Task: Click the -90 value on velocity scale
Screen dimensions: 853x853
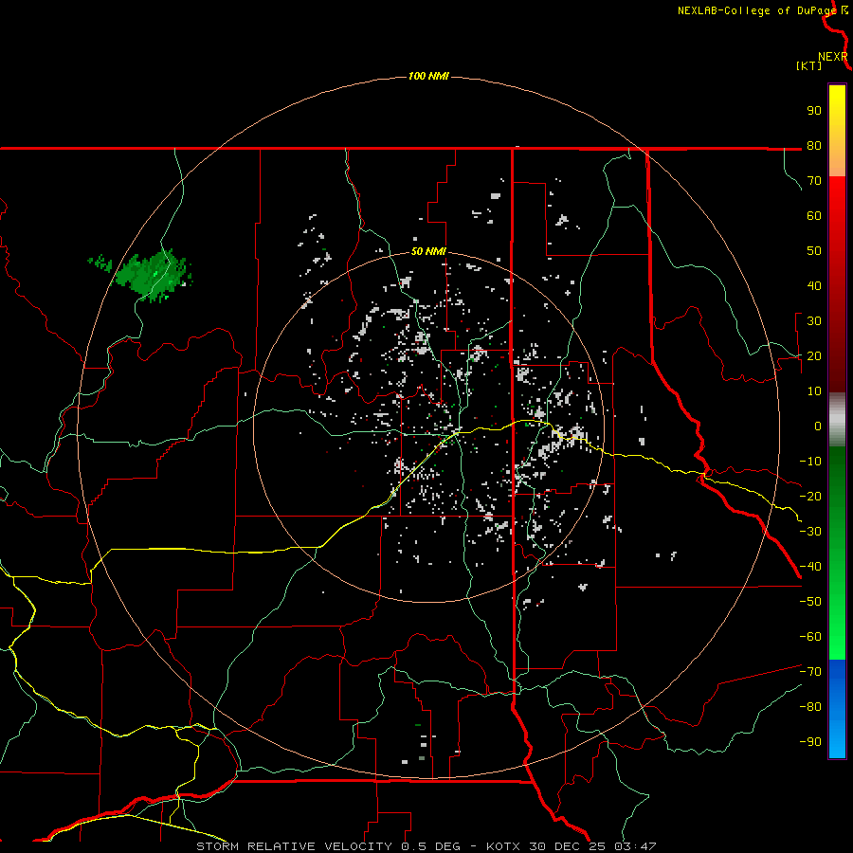Action: (x=810, y=742)
